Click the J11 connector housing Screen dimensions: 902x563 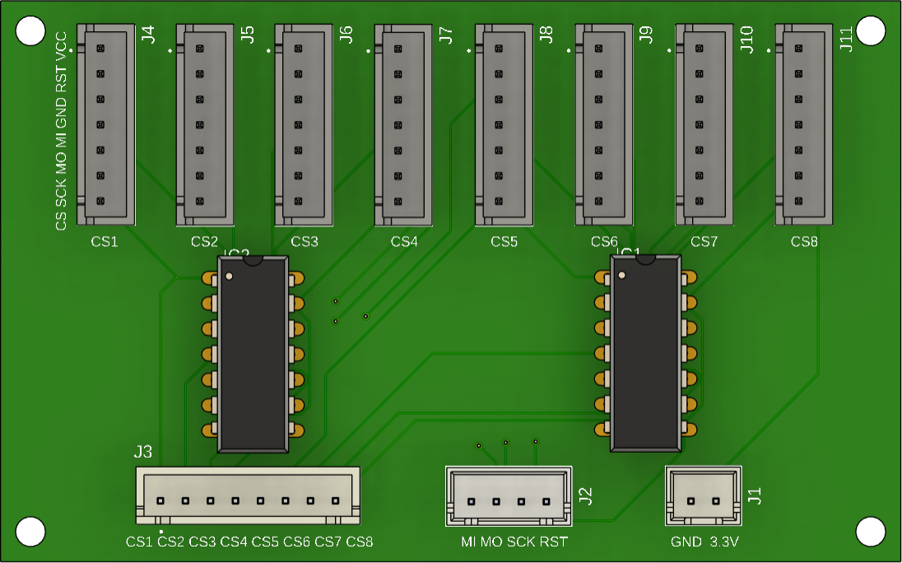pyautogui.click(x=803, y=125)
